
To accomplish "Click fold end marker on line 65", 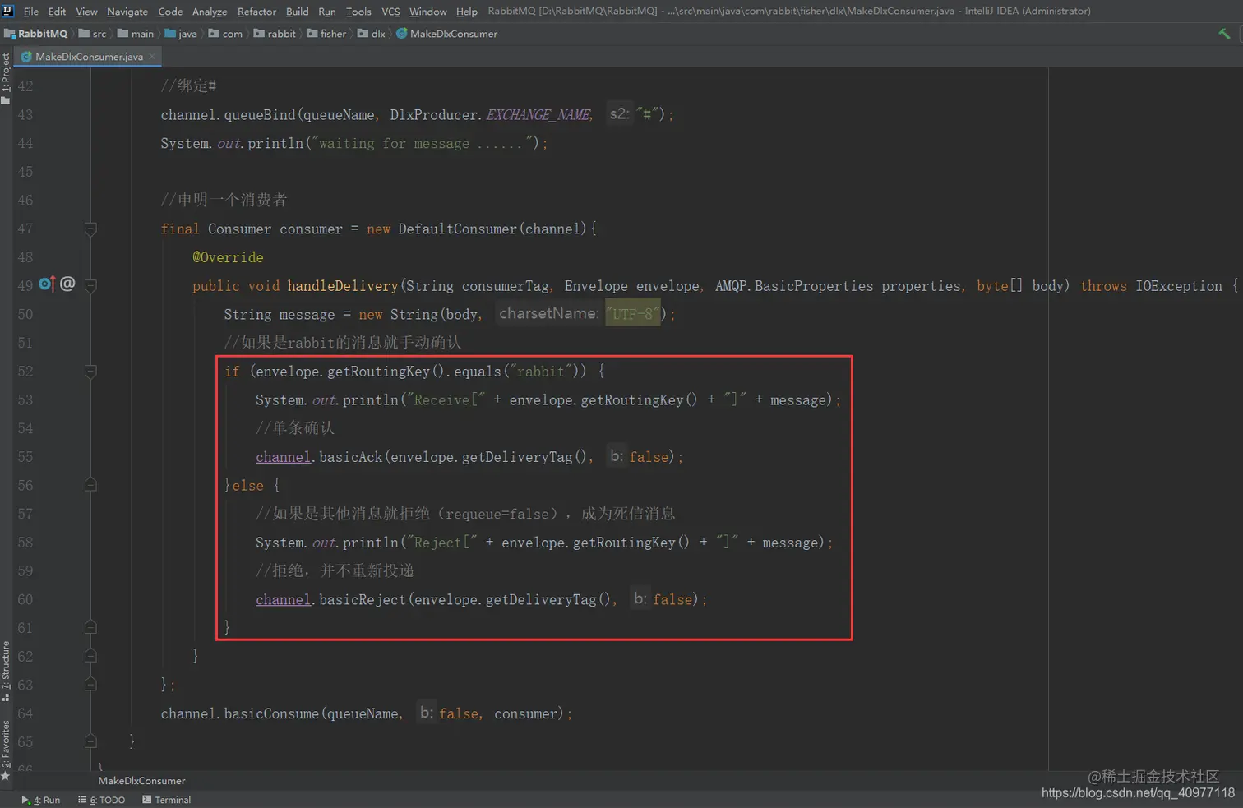I will click(x=90, y=741).
